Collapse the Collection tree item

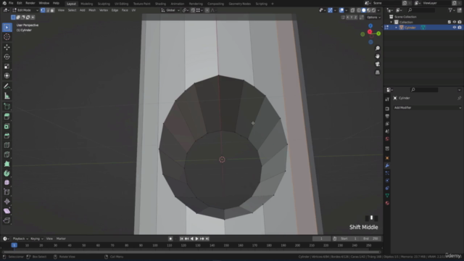coord(391,22)
